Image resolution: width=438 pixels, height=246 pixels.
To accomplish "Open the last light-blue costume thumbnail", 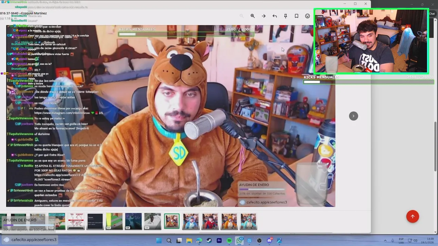I will (x=248, y=221).
